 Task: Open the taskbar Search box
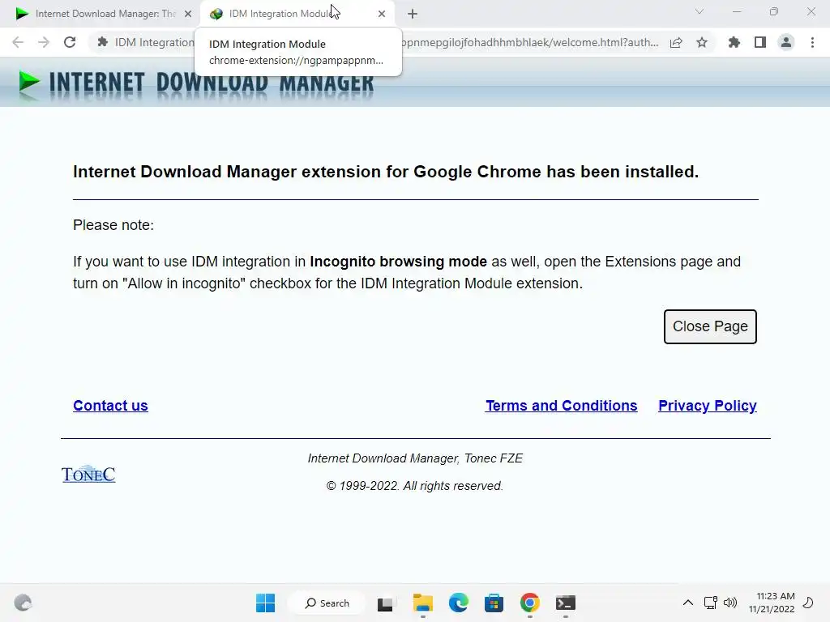coord(327,603)
